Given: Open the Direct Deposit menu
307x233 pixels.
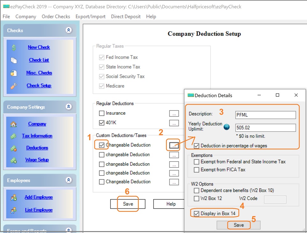Looking at the screenshot, I should (x=126, y=17).
